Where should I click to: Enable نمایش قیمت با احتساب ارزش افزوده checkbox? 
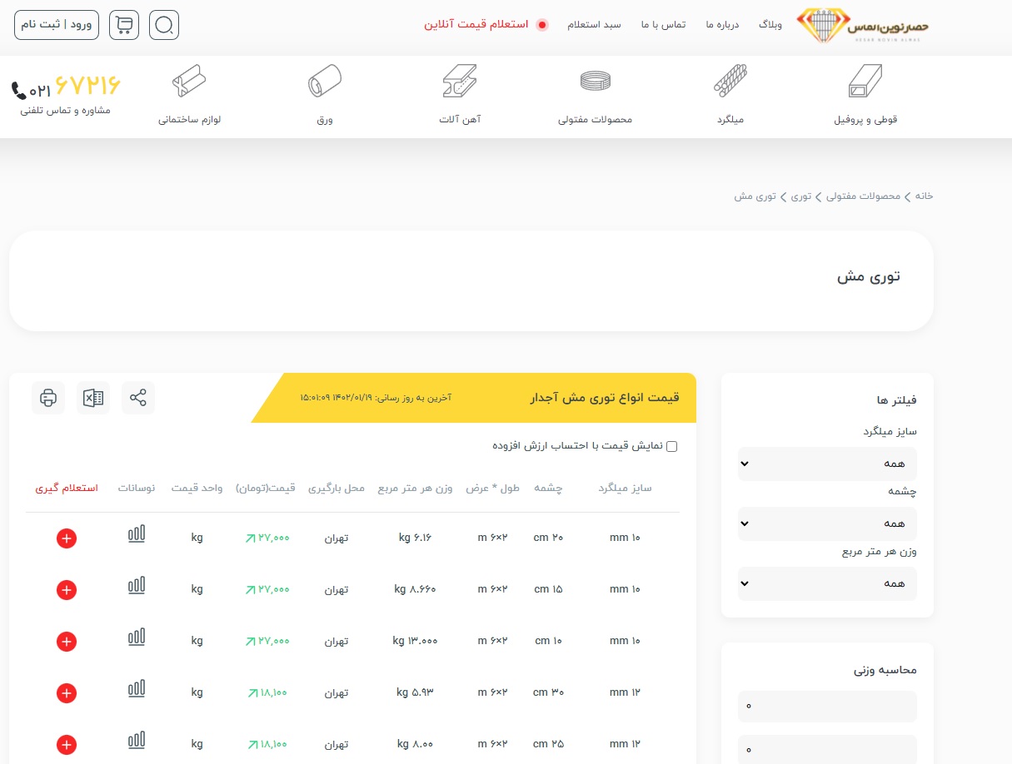(672, 446)
